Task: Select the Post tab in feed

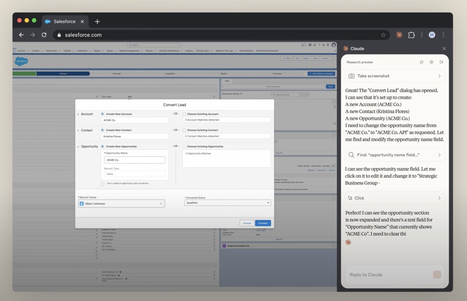Action: coord(227,81)
